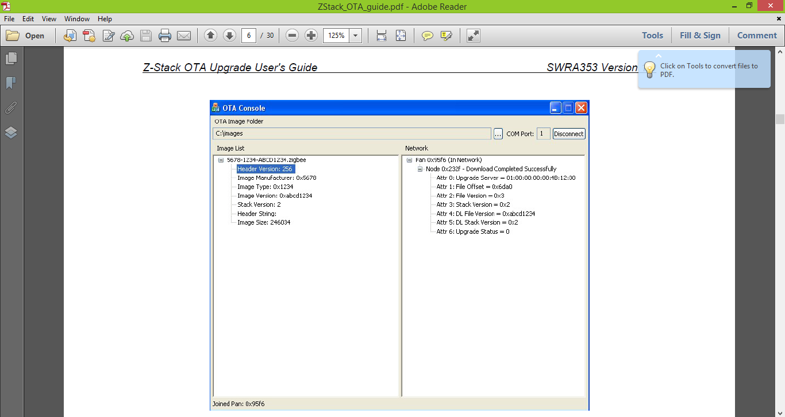Go to previous page with up arrow
785x417 pixels.
click(x=210, y=36)
